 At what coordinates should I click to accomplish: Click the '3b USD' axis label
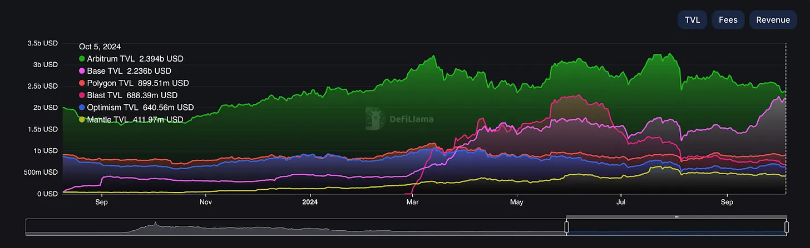coord(45,64)
